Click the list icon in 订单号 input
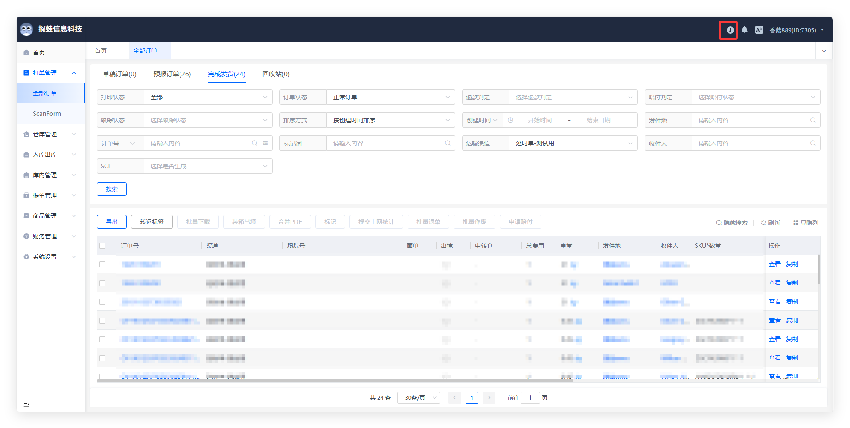Screen dimensions: 850x428 pyautogui.click(x=265, y=143)
